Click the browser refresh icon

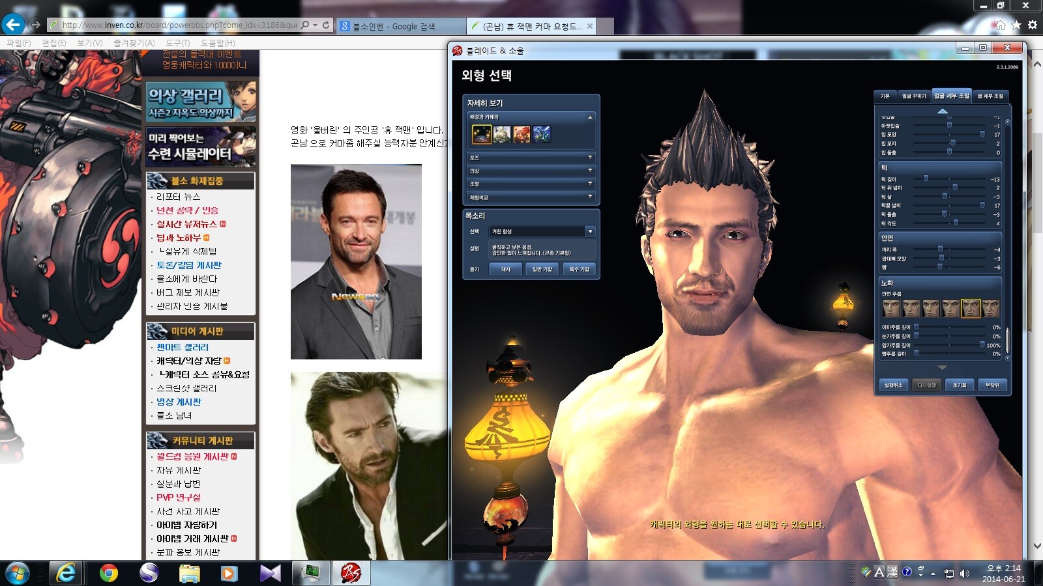(x=326, y=25)
